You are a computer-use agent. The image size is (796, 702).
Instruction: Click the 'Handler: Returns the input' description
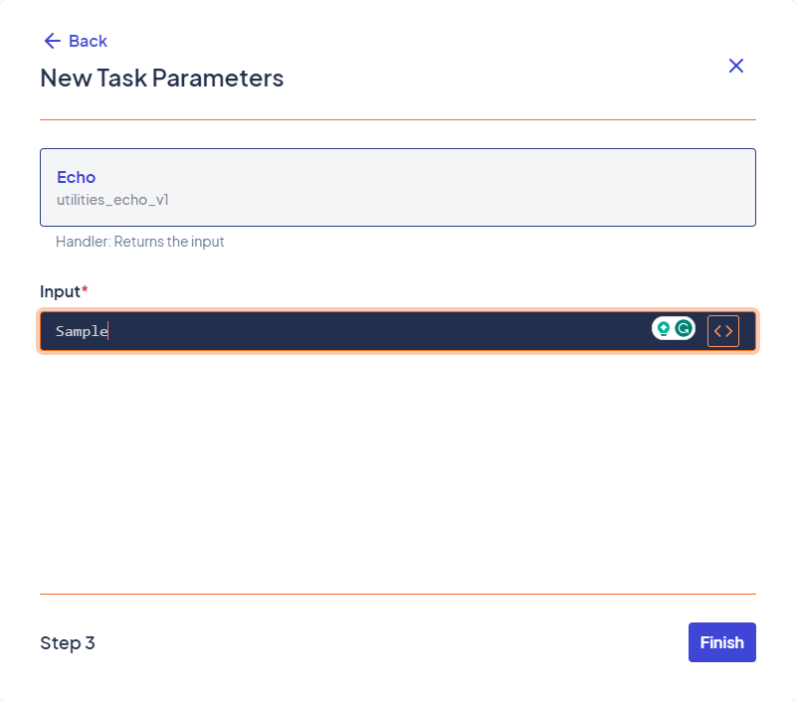139,242
